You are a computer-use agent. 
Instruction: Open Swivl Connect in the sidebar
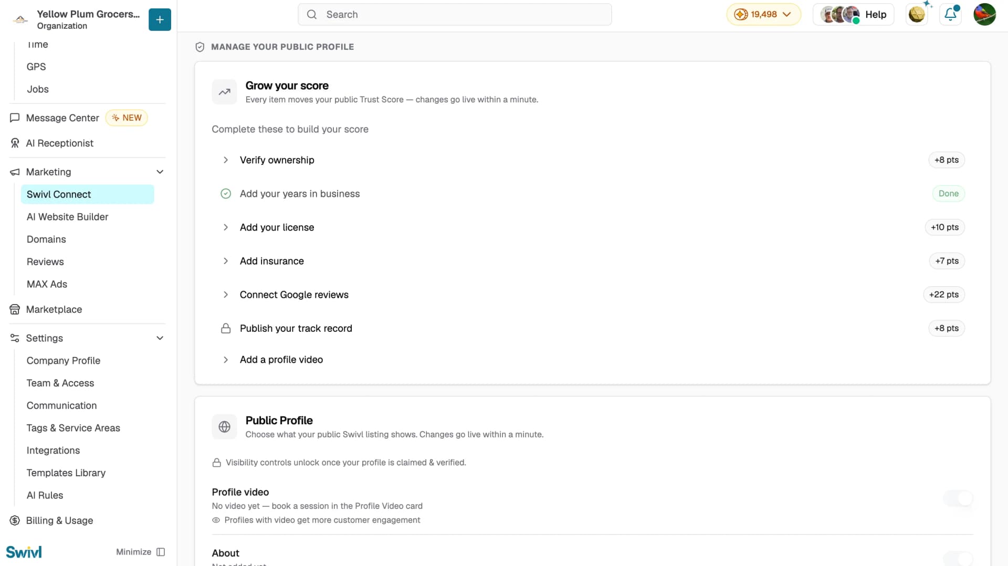coord(88,194)
